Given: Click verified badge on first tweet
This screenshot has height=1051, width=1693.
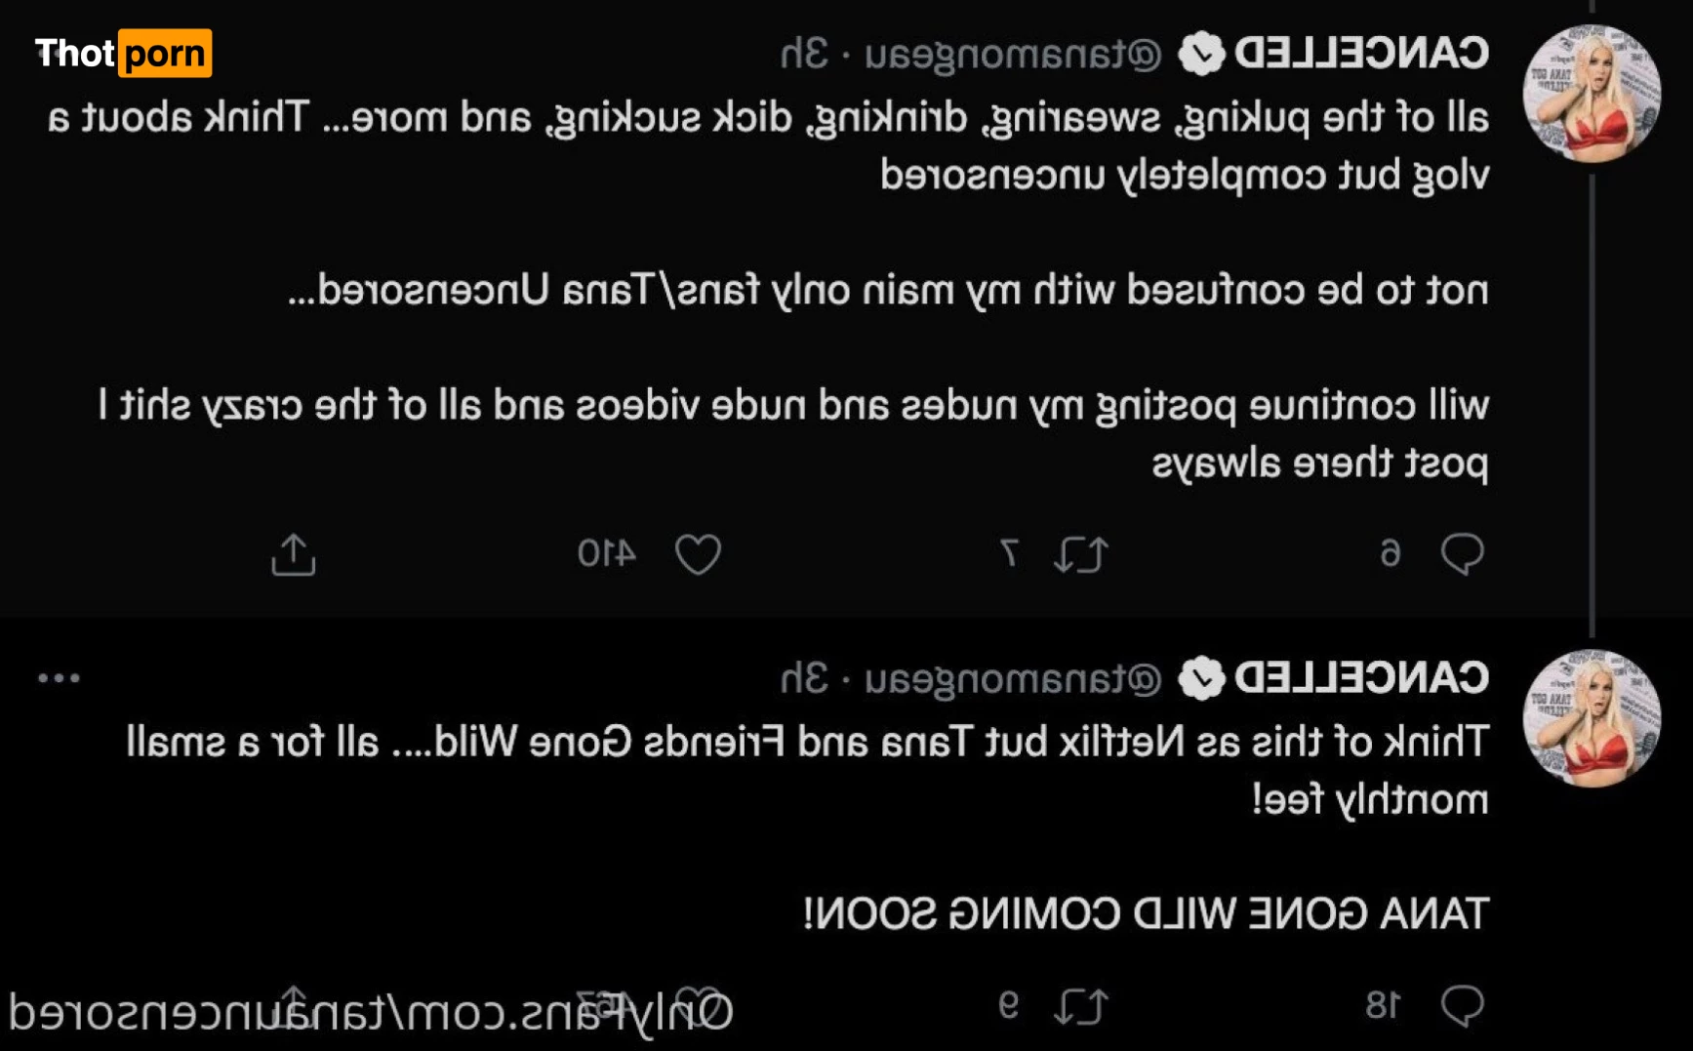Looking at the screenshot, I should click(x=1201, y=54).
